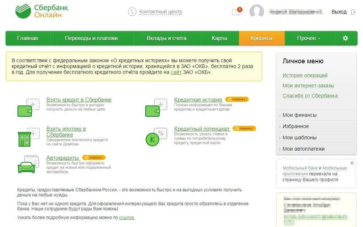Image resolution: width=363 pixels, height=227 pixels.
Task: Open the Карты tab
Action: (x=219, y=38)
